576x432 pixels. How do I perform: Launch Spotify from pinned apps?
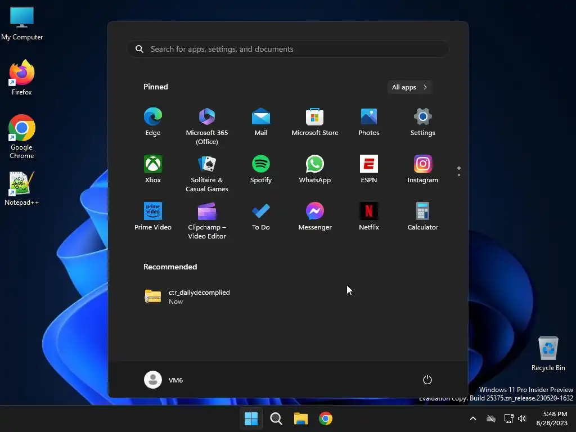tap(261, 169)
